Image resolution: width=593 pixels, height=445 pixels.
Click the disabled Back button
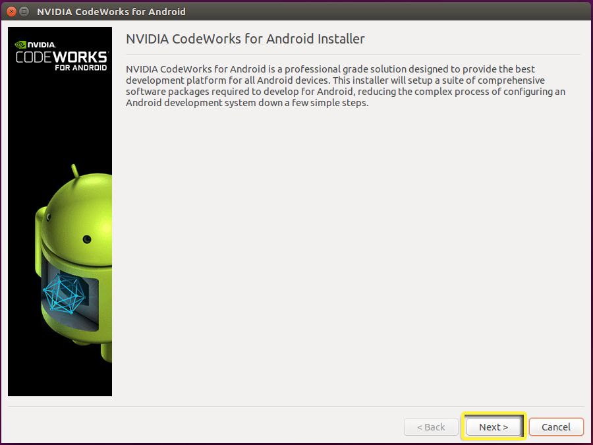point(431,427)
